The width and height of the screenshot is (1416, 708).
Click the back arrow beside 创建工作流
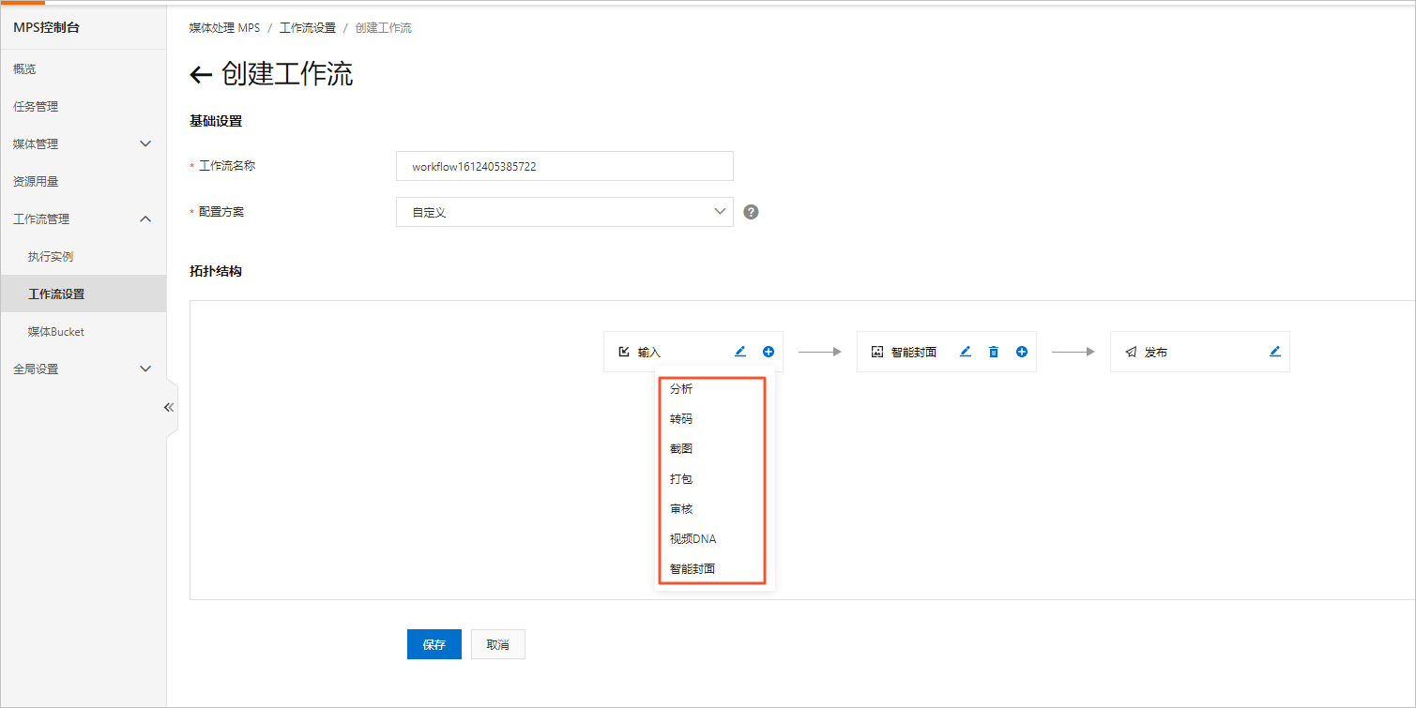point(201,75)
